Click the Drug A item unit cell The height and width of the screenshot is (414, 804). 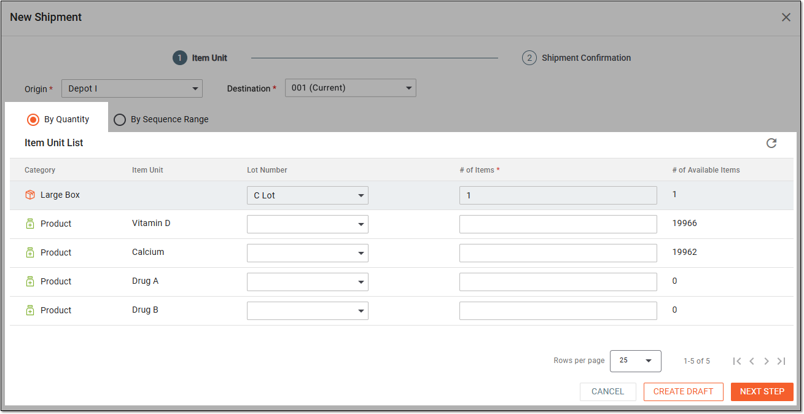tap(145, 281)
